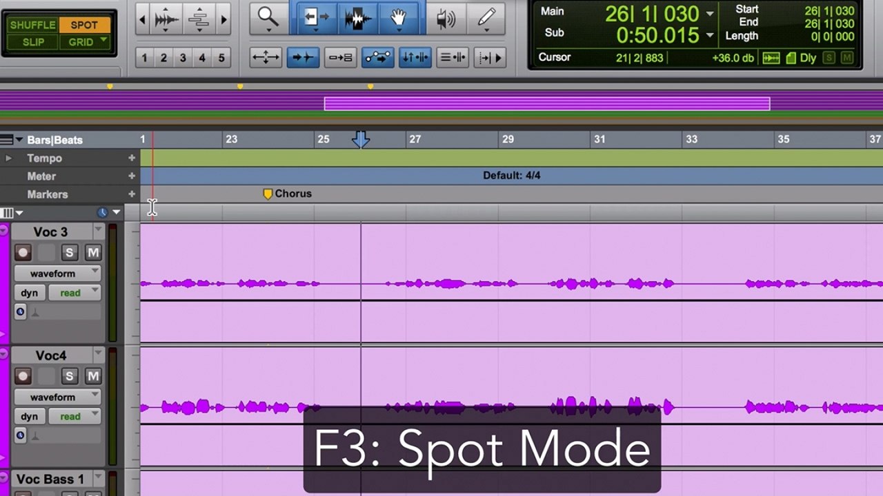The image size is (883, 496).
Task: Record-enable the Voc 3 track
Action: (x=23, y=253)
